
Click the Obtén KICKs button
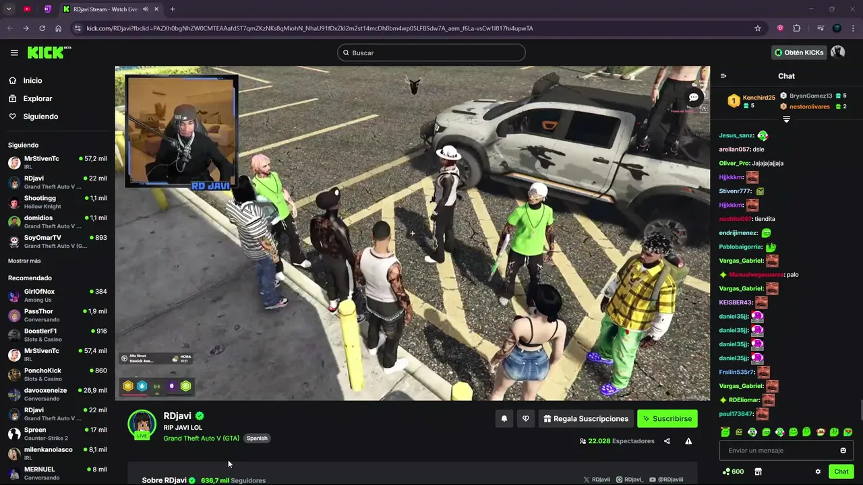pos(799,53)
